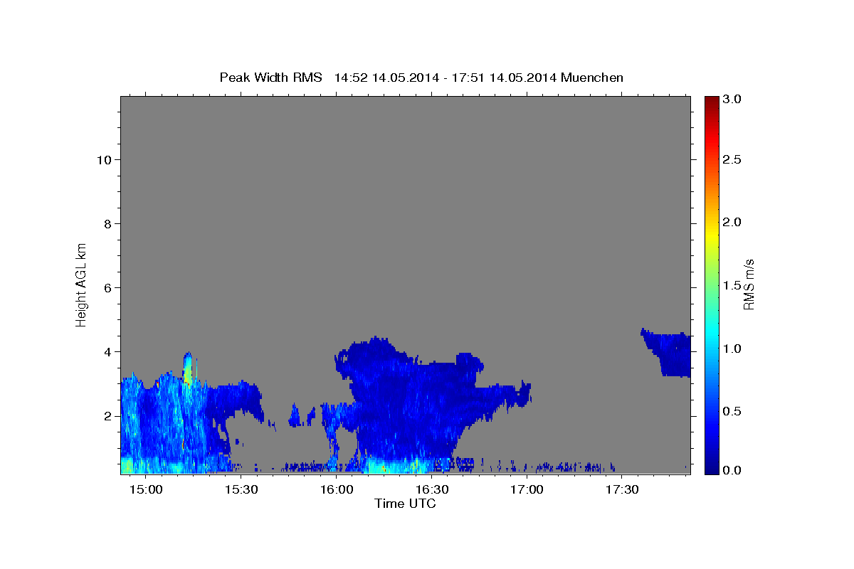Click the plot title "Peak Width RMS"
Image resolution: width=854 pixels, height=569 pixels.
coord(270,78)
